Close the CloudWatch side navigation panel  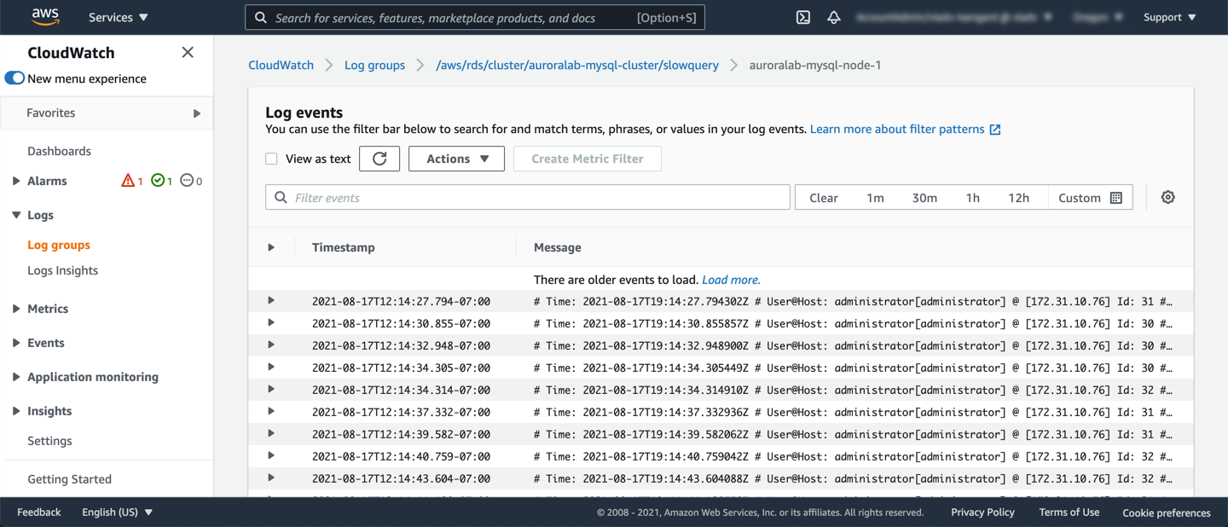click(x=188, y=53)
